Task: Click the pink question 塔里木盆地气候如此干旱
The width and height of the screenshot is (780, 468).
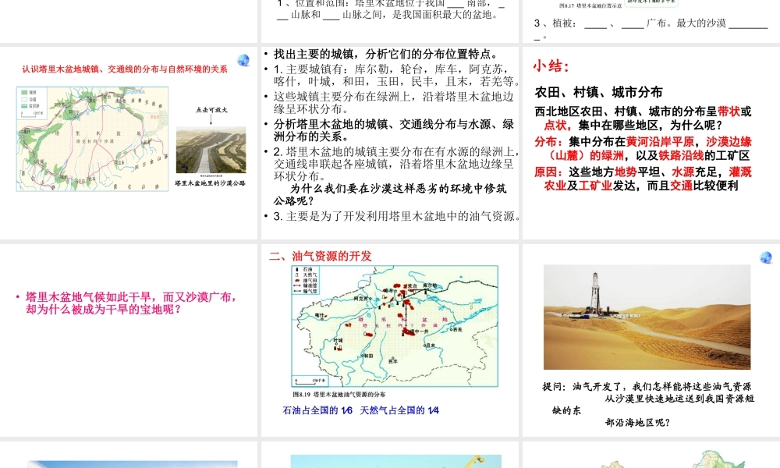Action: [131, 303]
